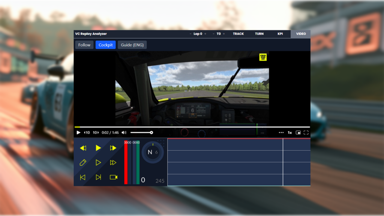Click the green throttle pedal bar
384x216 pixels.
138,163
